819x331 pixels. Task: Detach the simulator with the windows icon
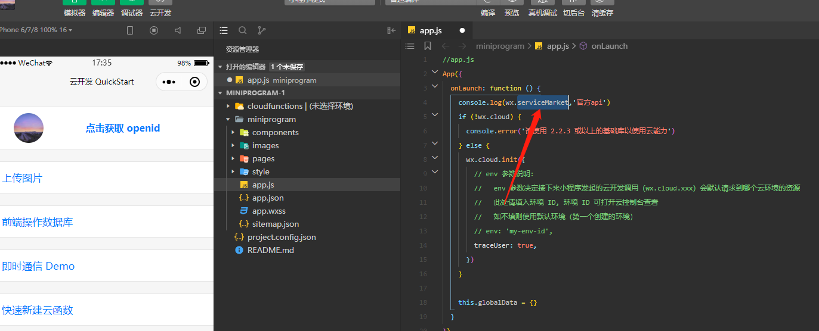coord(202,30)
